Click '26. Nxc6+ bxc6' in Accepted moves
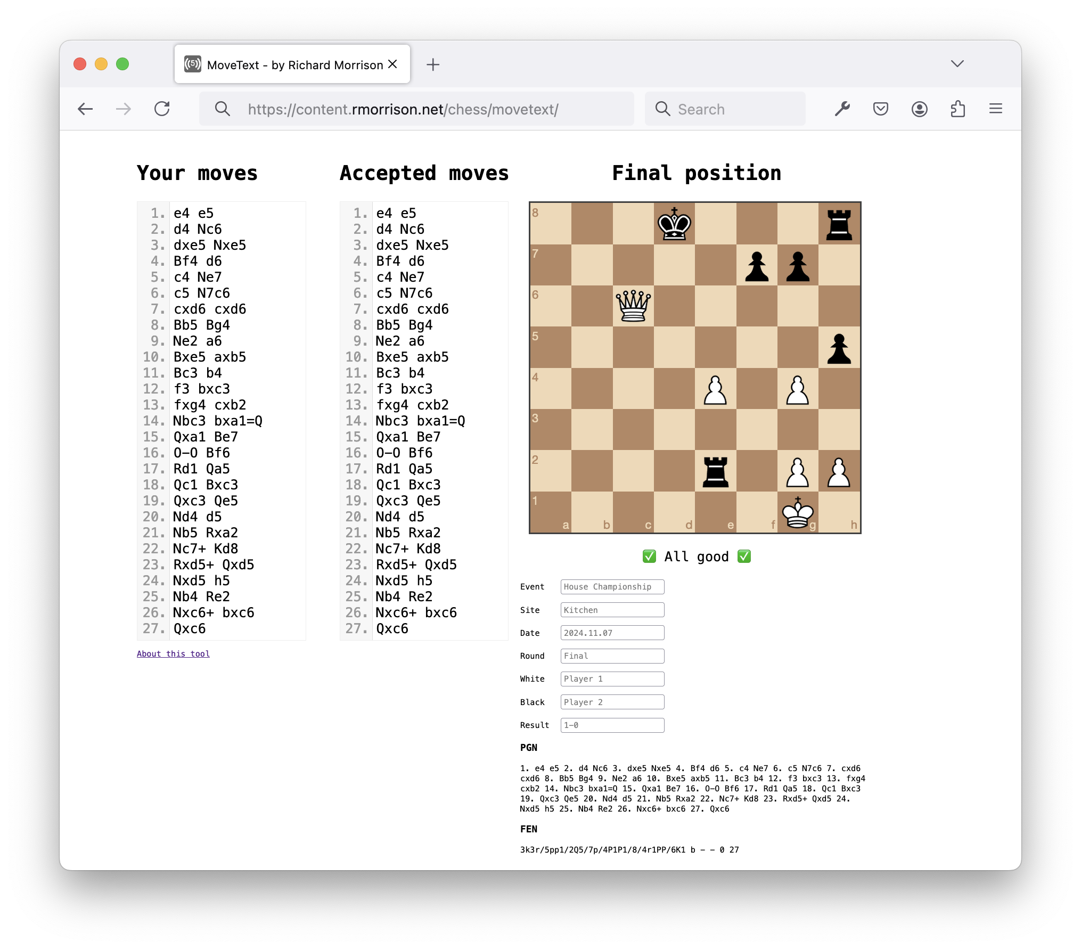 pos(416,612)
